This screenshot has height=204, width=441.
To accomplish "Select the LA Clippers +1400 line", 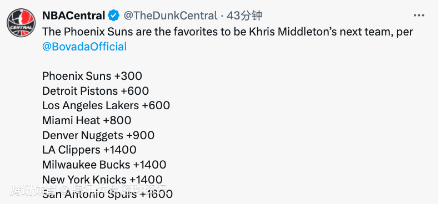I will (89, 150).
